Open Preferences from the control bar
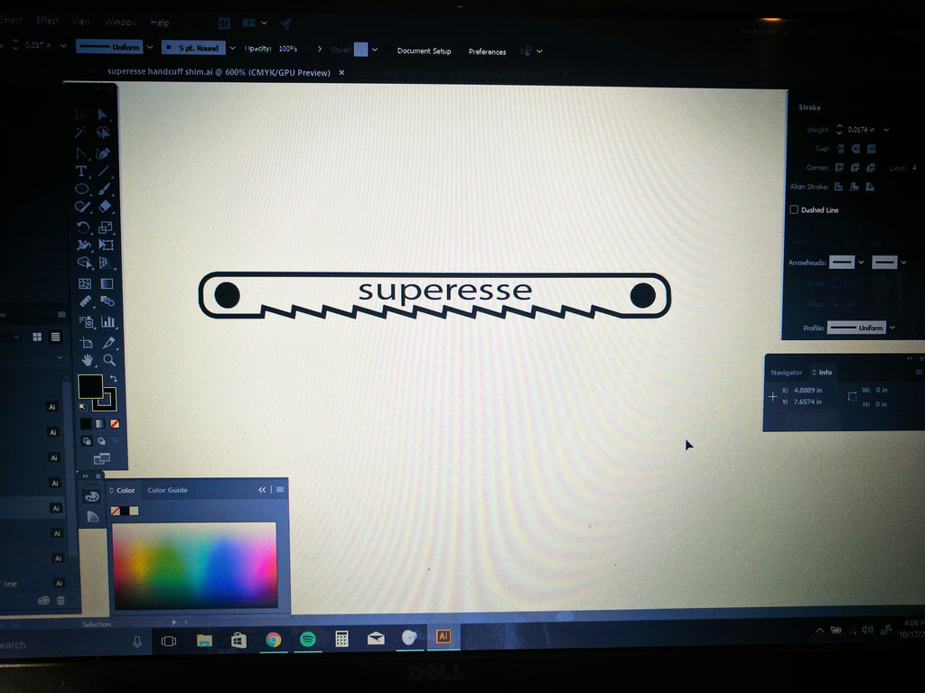The height and width of the screenshot is (693, 925). (487, 51)
